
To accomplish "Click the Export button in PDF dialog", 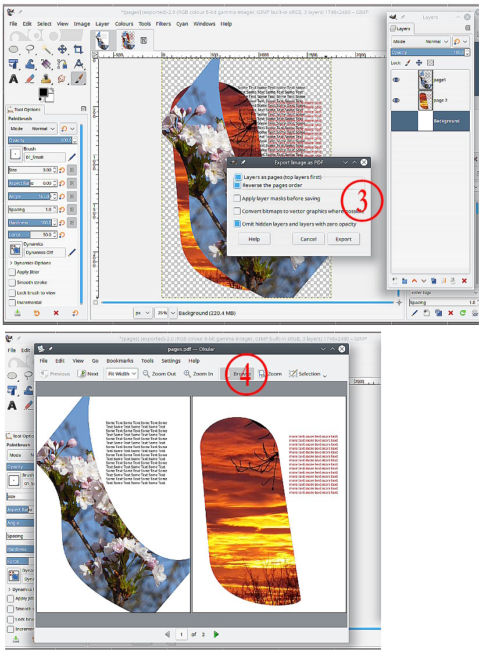I will click(344, 239).
